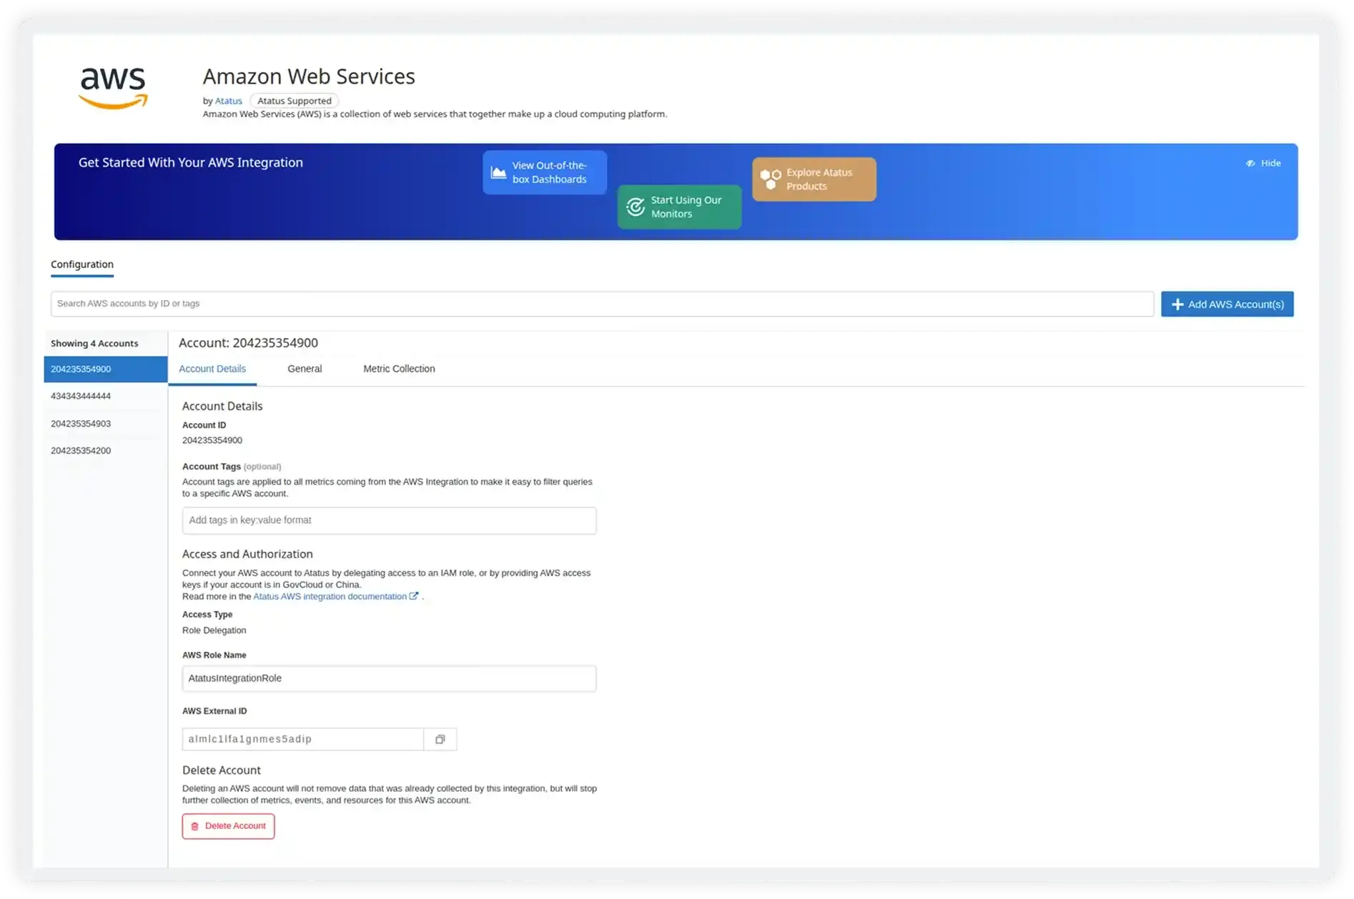Click the plus icon to add AWS accounts

click(1177, 304)
